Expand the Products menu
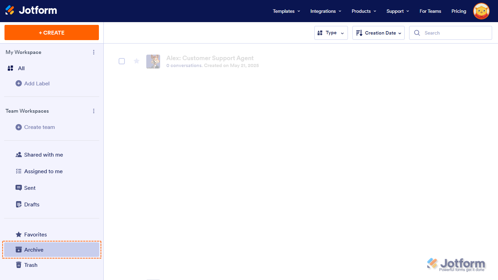Screen dimensions: 498x280 click(x=363, y=11)
